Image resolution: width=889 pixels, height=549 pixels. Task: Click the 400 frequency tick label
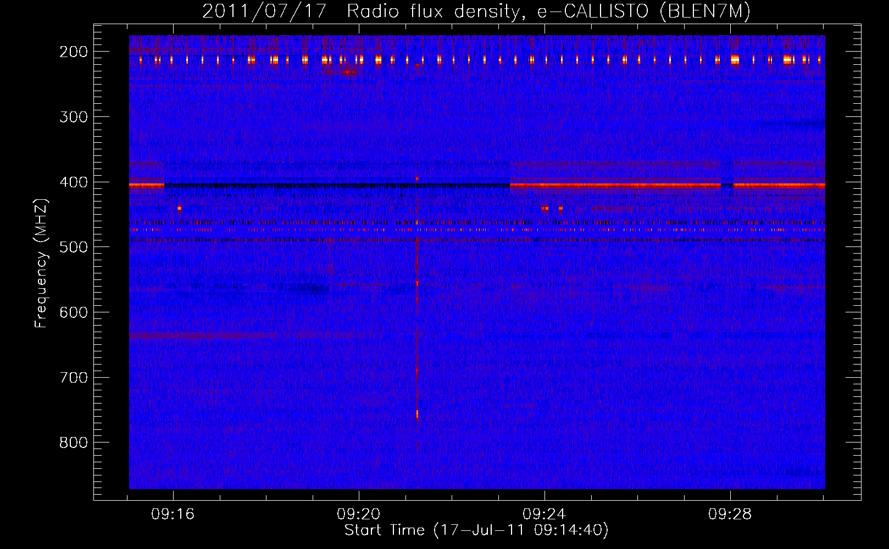coord(74,182)
